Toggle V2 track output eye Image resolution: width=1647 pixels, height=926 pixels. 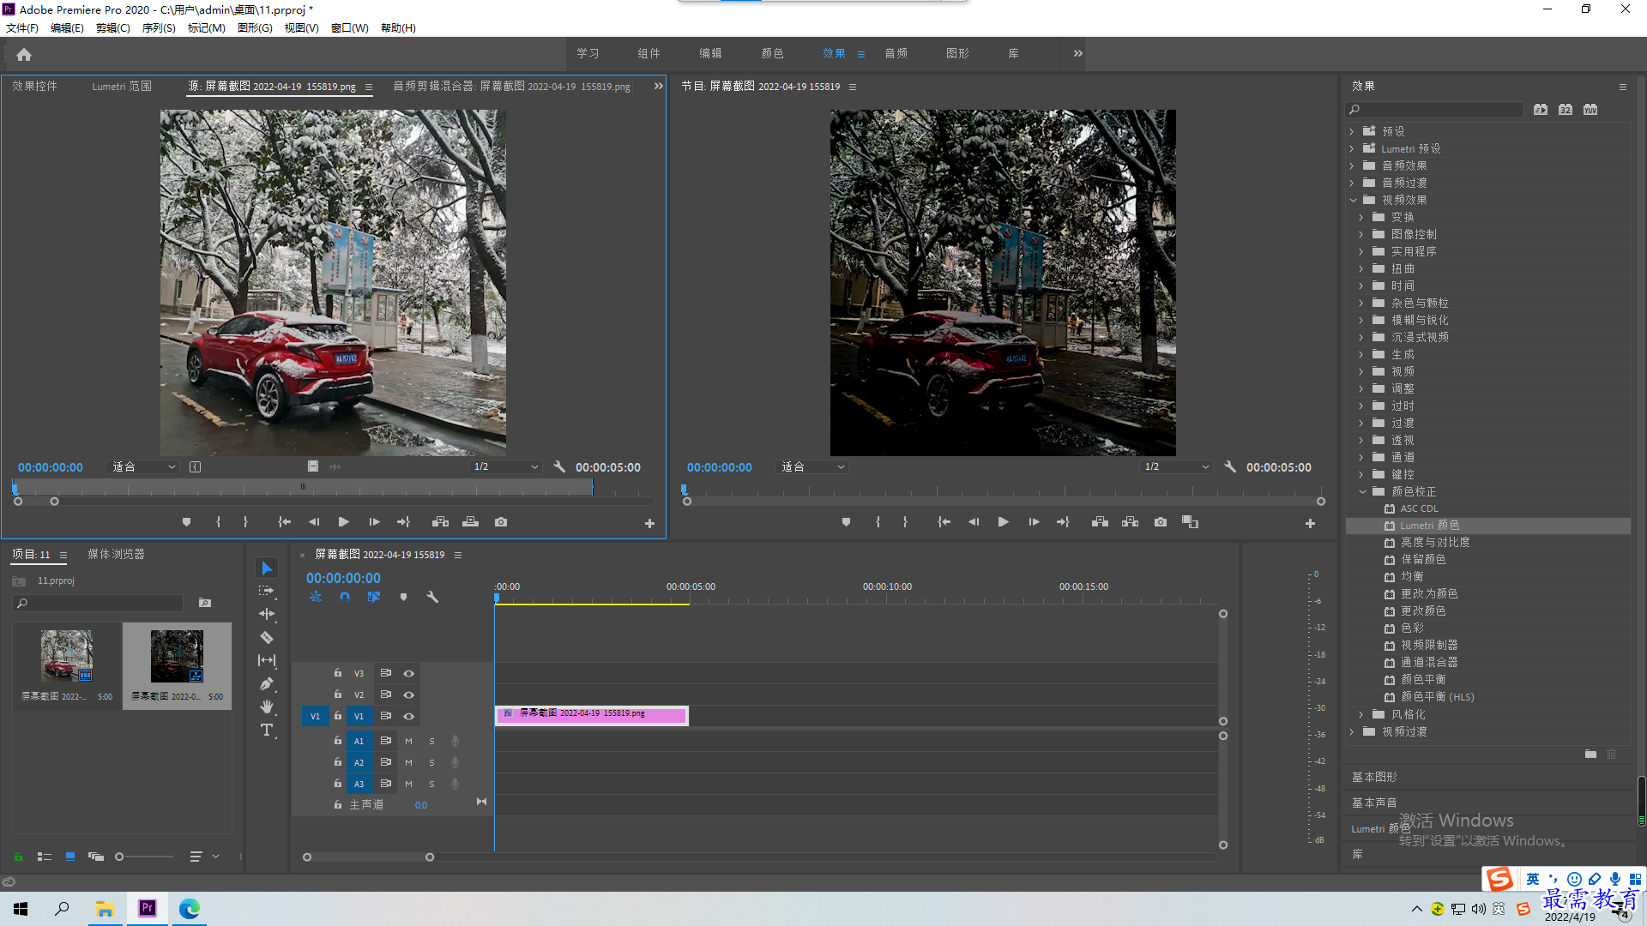pyautogui.click(x=409, y=695)
